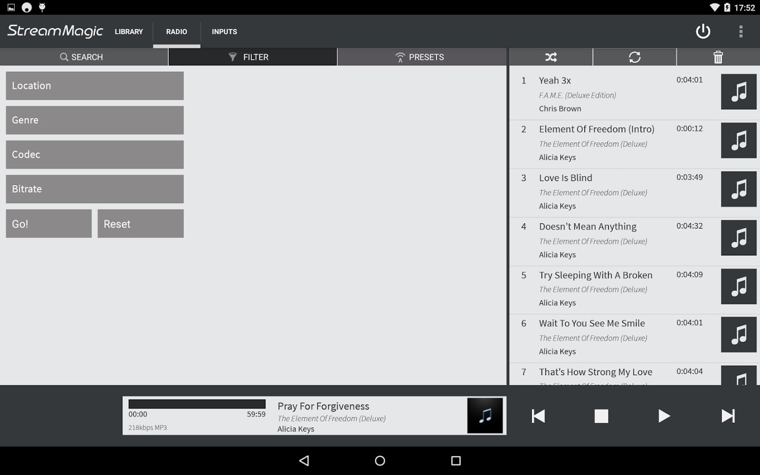Viewport: 760px width, 475px height.
Task: Select the FILTER sub-tab
Action: point(253,57)
